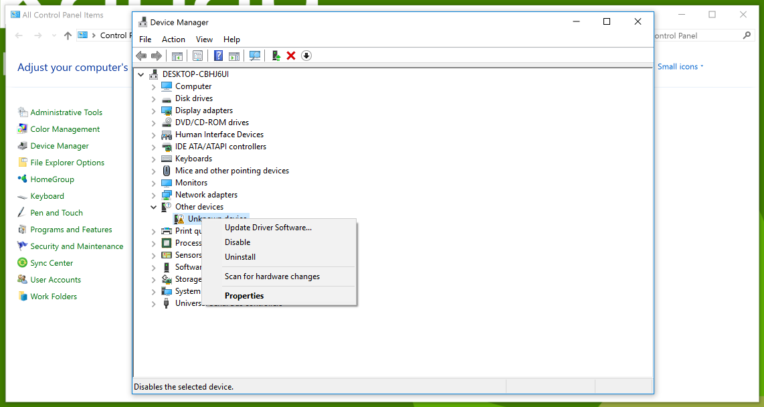Click the Other devices question mark icon
764x407 pixels.
point(167,207)
